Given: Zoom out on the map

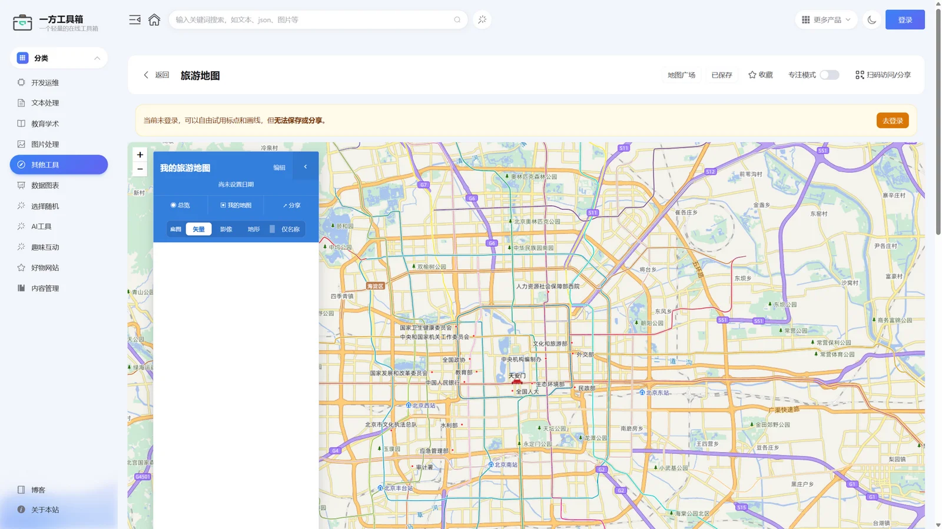Looking at the screenshot, I should (x=140, y=169).
